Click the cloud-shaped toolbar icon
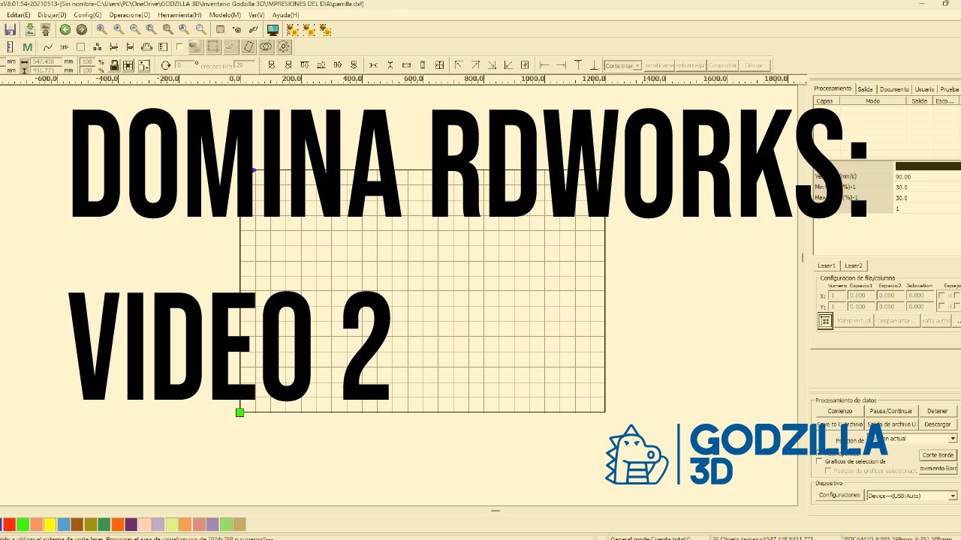 [x=148, y=47]
